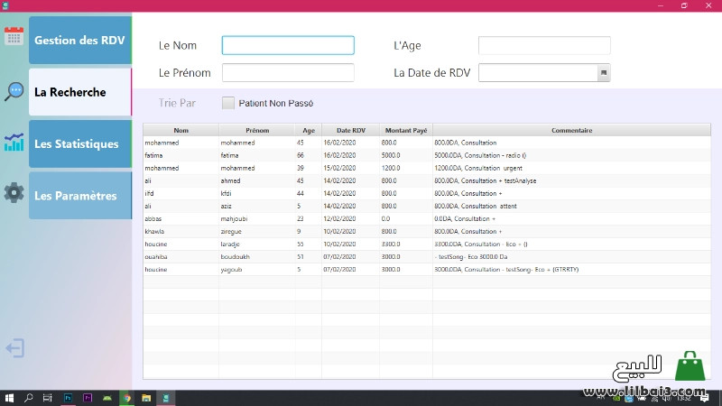Click the Consultation urgent comment cell
The height and width of the screenshot is (406, 722).
[x=571, y=168]
